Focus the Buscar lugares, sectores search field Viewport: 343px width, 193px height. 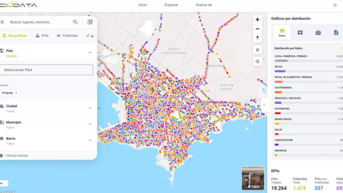point(40,22)
